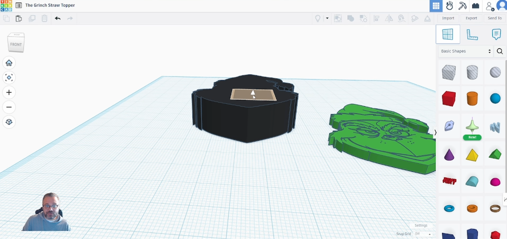Viewport: 507px width, 239px height.
Task: Click the Home view icon
Action: (x=9, y=63)
